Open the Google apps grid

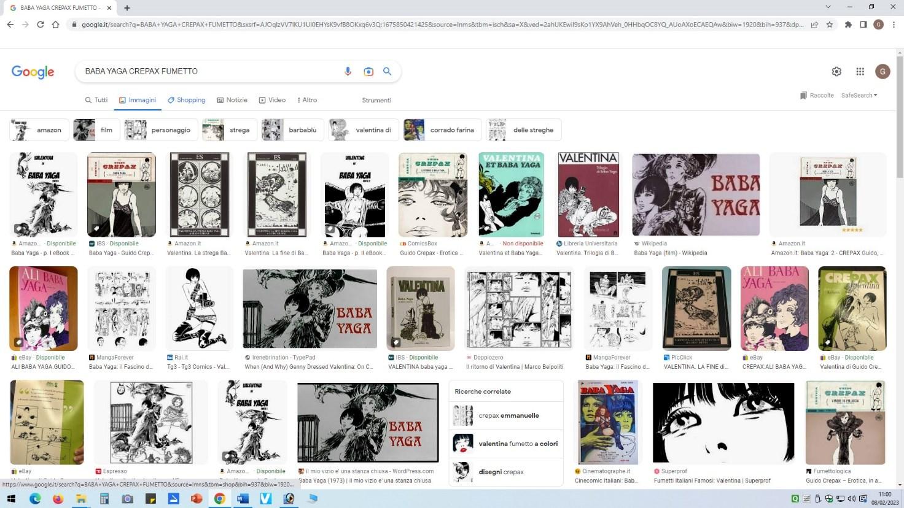tap(860, 71)
